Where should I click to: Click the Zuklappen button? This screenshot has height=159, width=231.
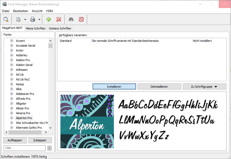(x=40, y=140)
